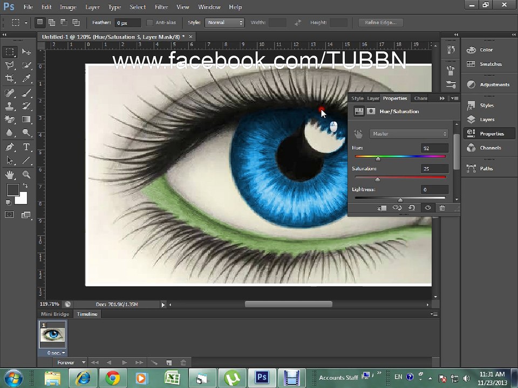Select the Move tool
The width and height of the screenshot is (518, 388).
click(x=26, y=52)
